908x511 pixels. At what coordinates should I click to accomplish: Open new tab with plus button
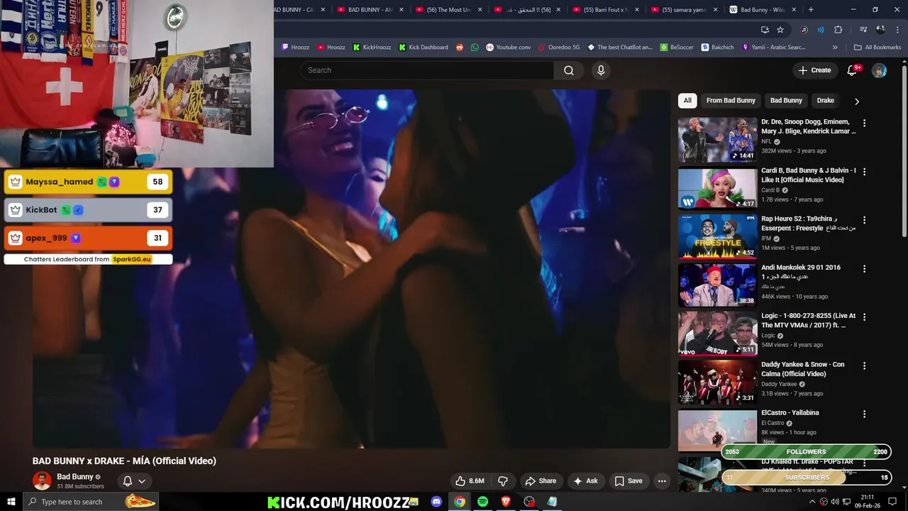coord(811,10)
